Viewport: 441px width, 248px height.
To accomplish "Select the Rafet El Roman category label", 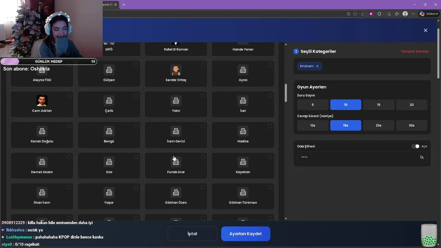I will pos(176,49).
